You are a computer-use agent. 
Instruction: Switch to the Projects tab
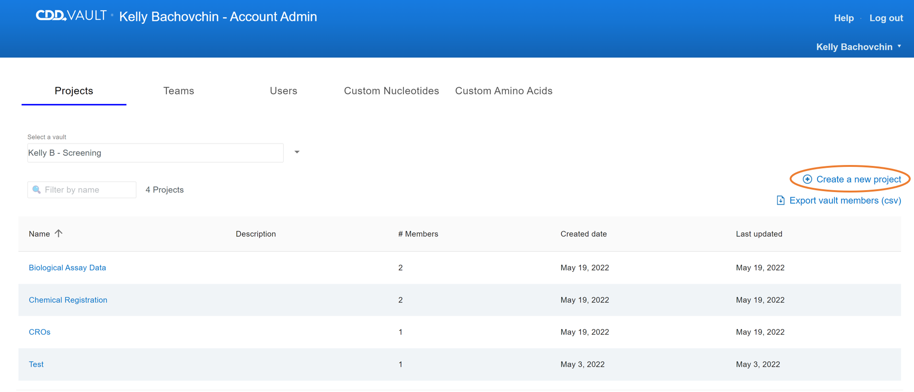[x=74, y=91]
